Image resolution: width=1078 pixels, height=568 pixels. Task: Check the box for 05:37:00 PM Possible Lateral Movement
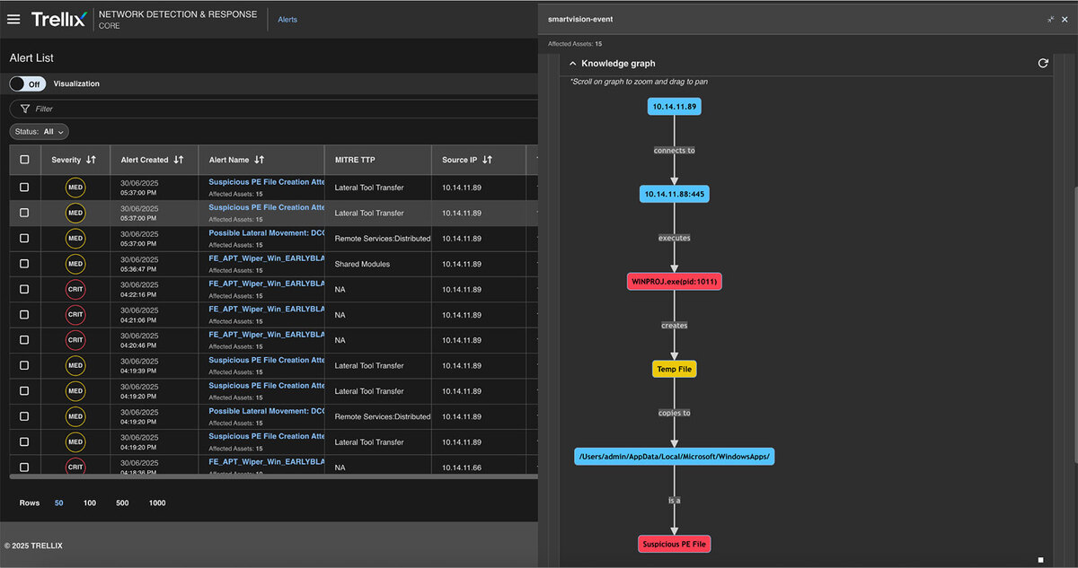(x=24, y=239)
